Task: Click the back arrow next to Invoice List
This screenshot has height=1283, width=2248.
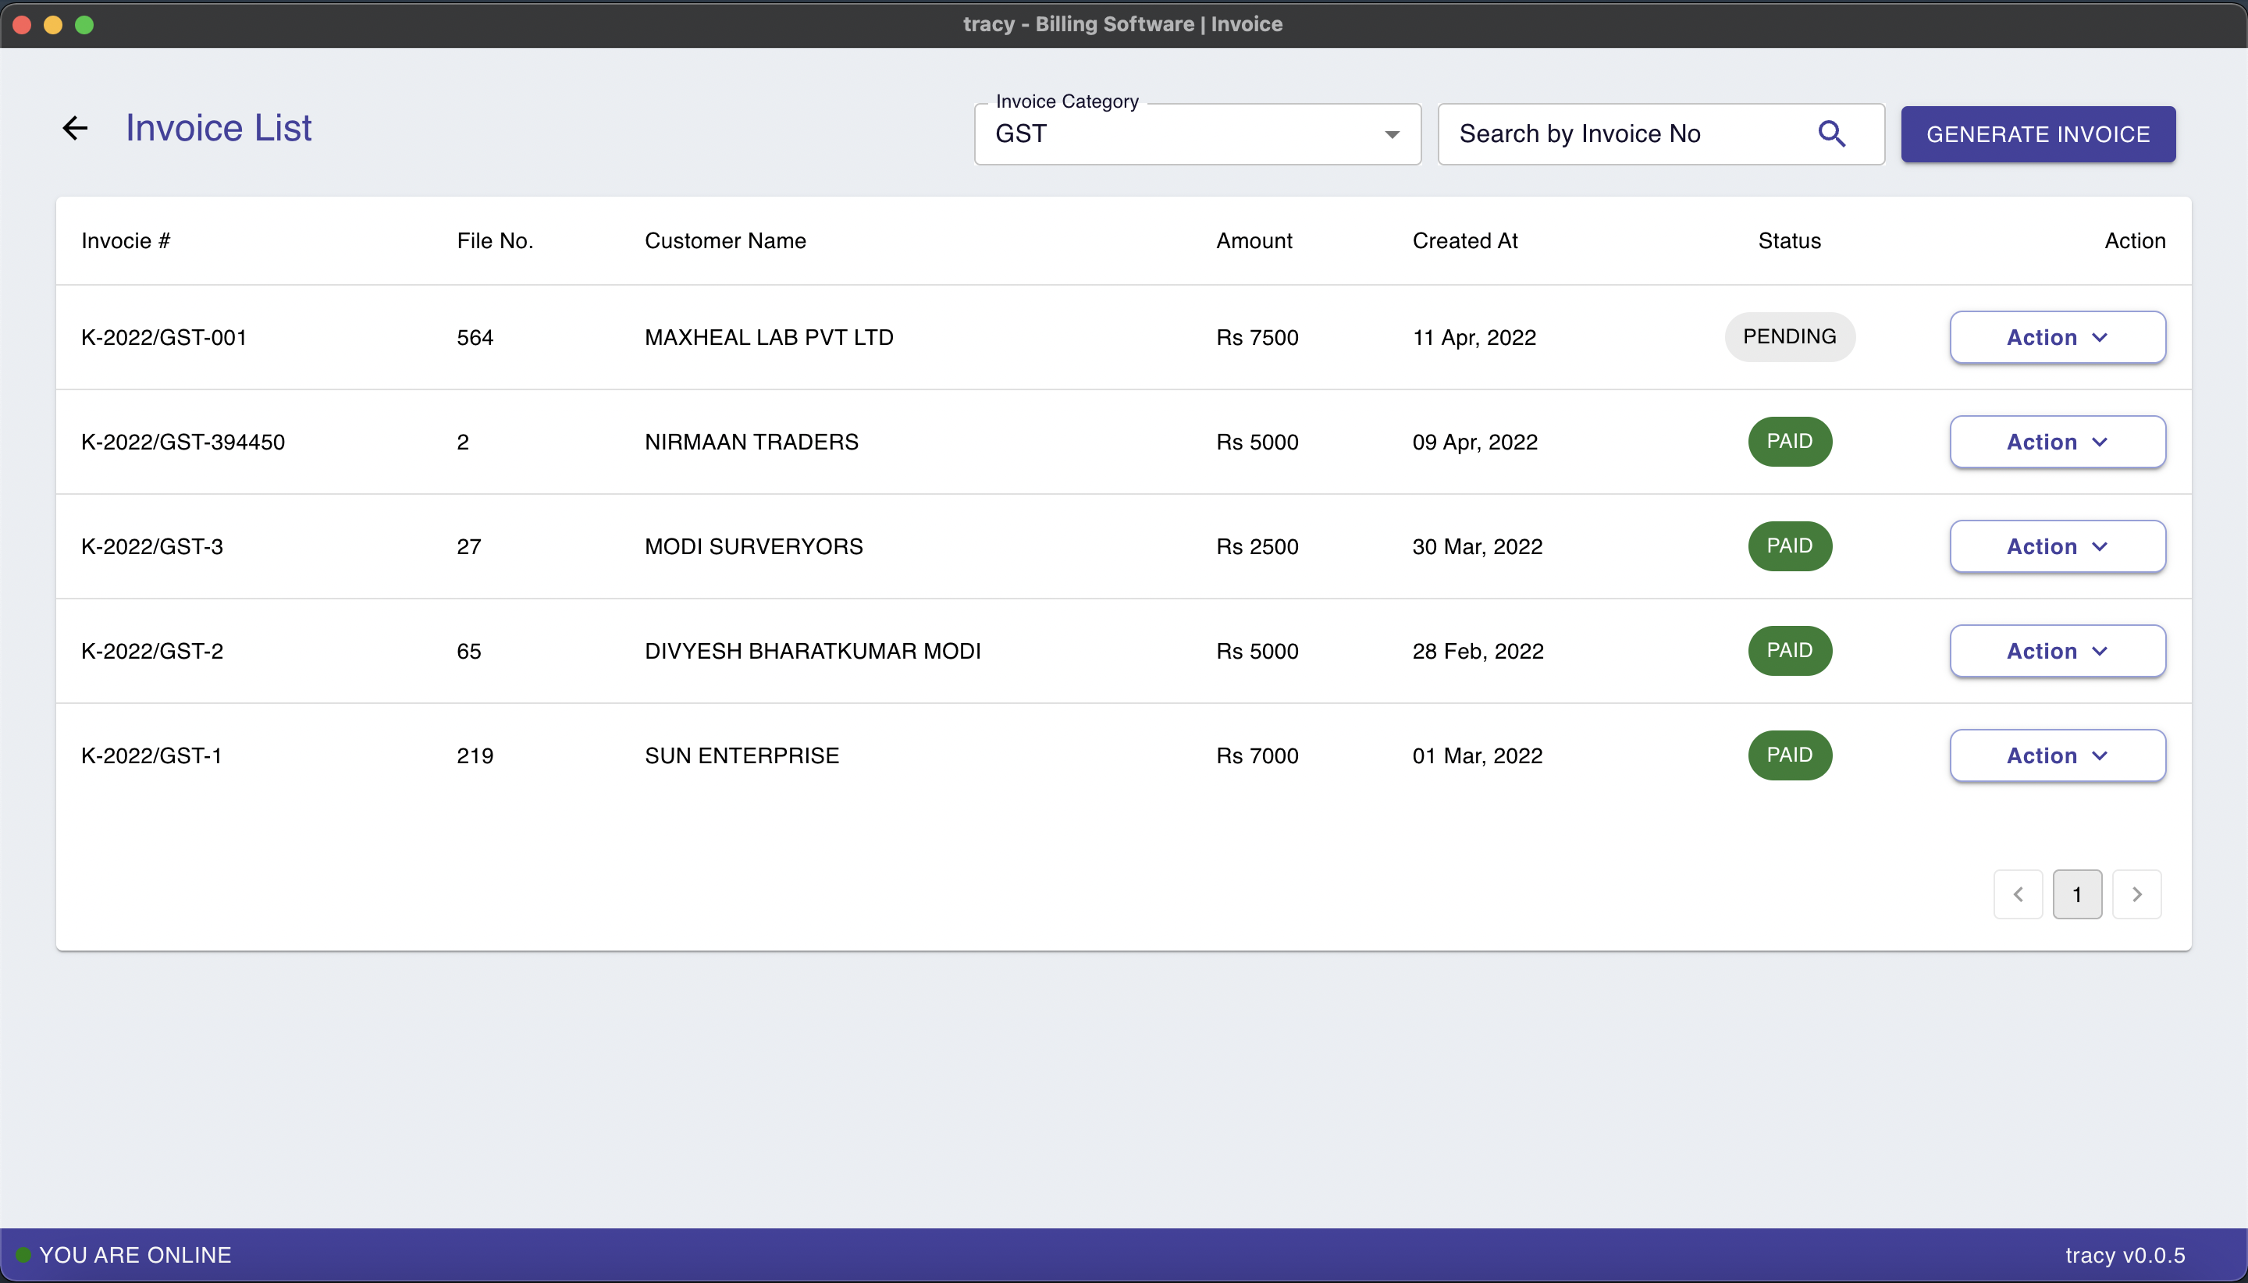Action: pos(75,128)
